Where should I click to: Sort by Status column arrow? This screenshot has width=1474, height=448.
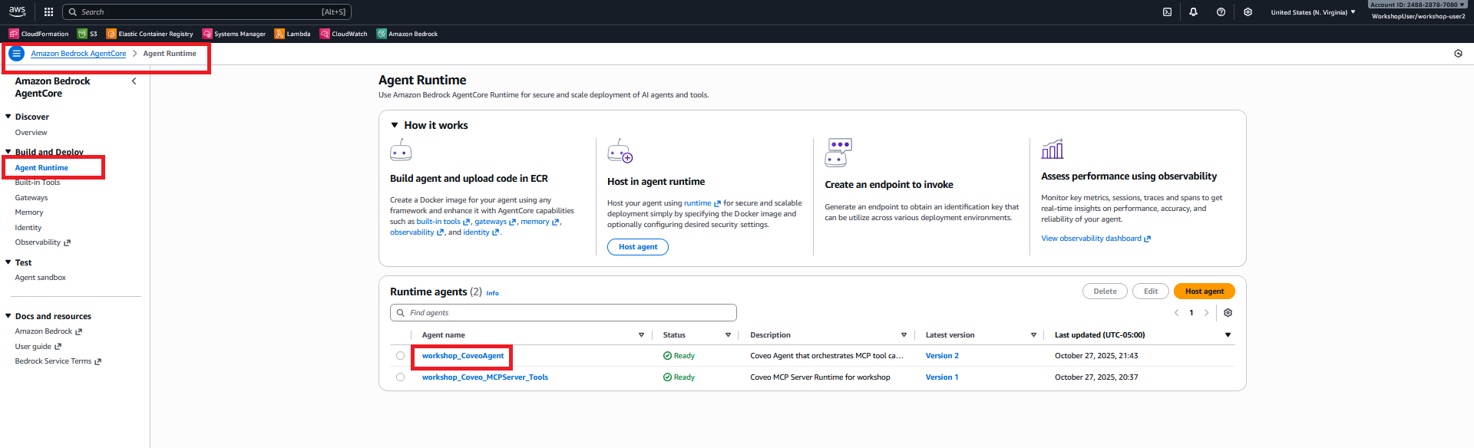point(728,335)
